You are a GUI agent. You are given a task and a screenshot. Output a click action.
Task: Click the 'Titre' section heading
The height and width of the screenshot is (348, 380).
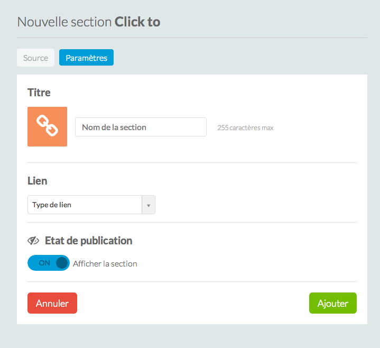click(39, 93)
